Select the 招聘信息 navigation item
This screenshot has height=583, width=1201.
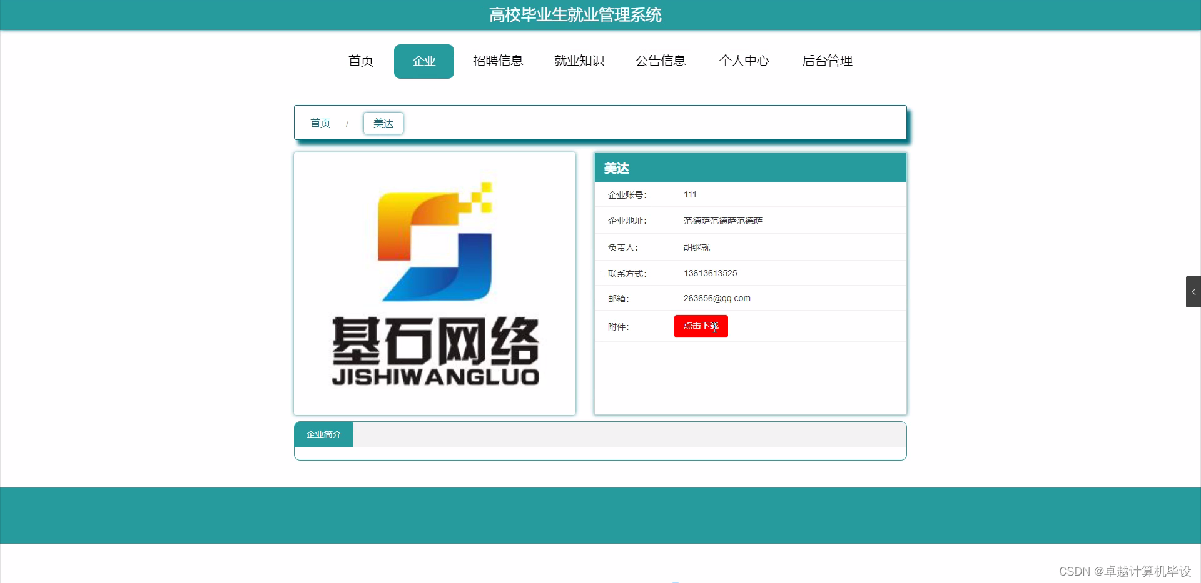(x=498, y=61)
